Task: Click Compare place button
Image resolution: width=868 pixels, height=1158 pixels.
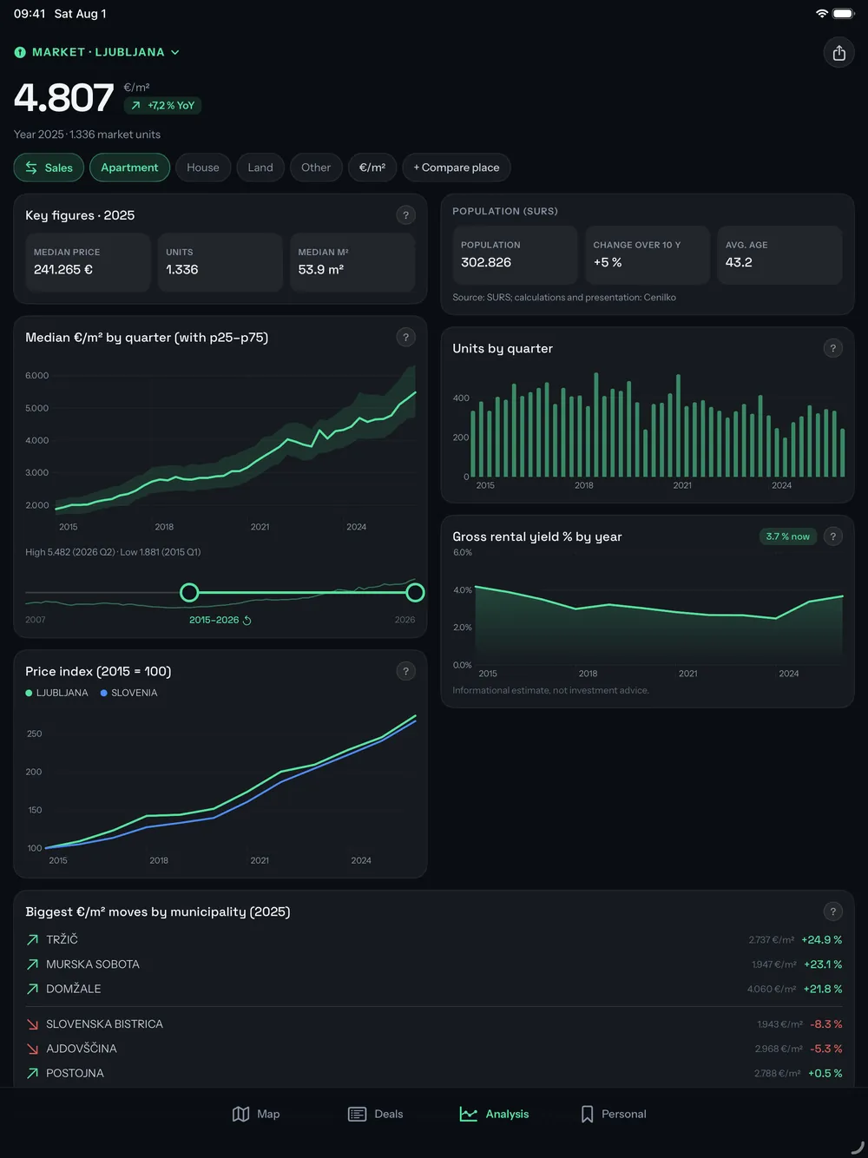Action: (457, 168)
